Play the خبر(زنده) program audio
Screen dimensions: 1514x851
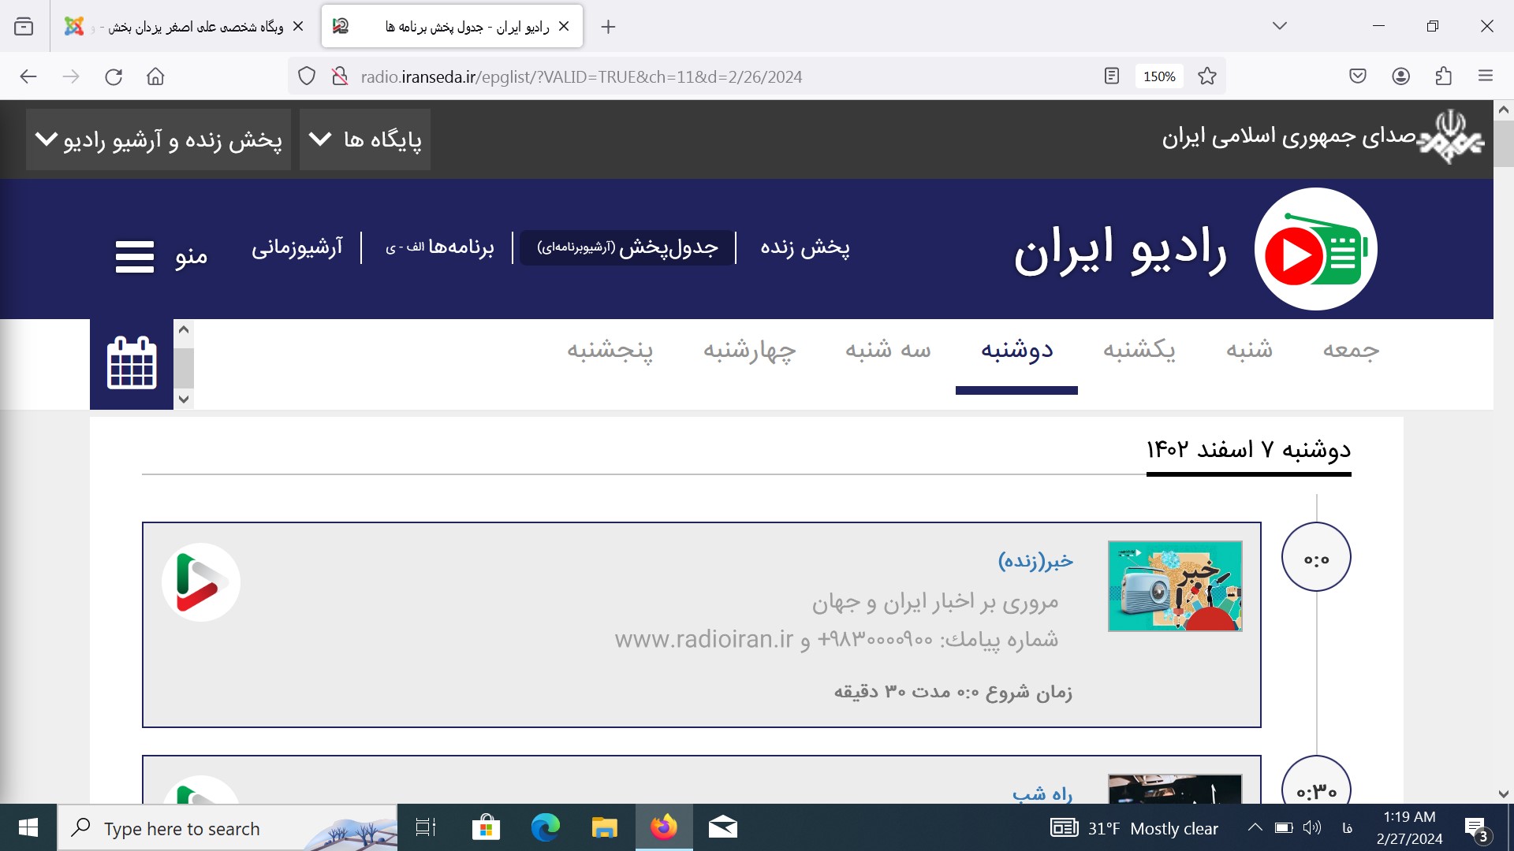coord(200,582)
